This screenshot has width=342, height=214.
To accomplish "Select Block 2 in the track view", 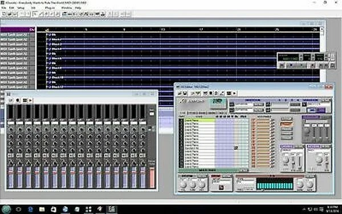I will 183,39.
